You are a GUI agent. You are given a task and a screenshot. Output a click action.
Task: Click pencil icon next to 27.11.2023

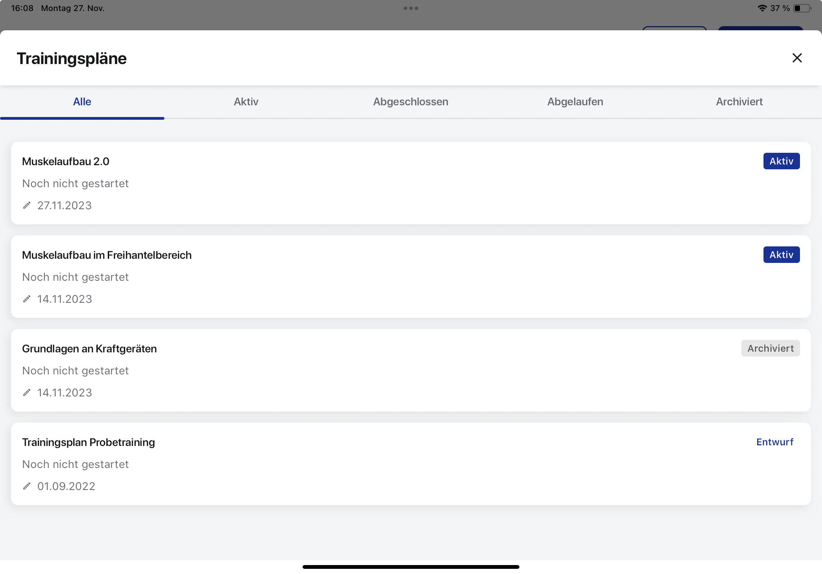[27, 205]
